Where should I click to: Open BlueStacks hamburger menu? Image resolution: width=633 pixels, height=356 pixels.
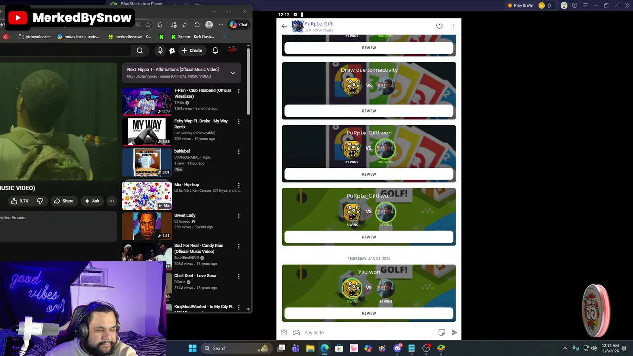(x=585, y=5)
